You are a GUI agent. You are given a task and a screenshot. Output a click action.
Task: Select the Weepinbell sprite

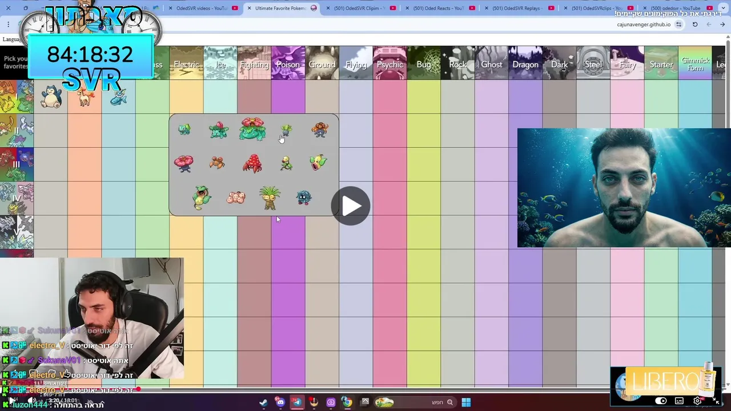[x=318, y=162]
